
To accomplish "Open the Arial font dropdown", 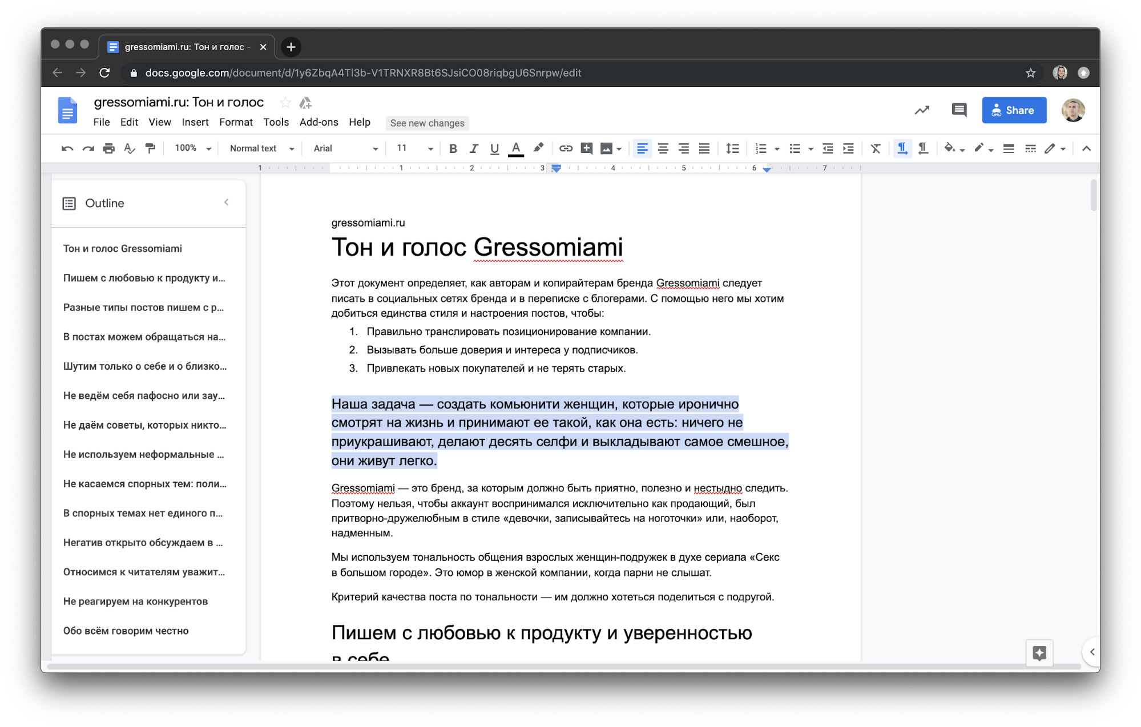I will click(345, 148).
